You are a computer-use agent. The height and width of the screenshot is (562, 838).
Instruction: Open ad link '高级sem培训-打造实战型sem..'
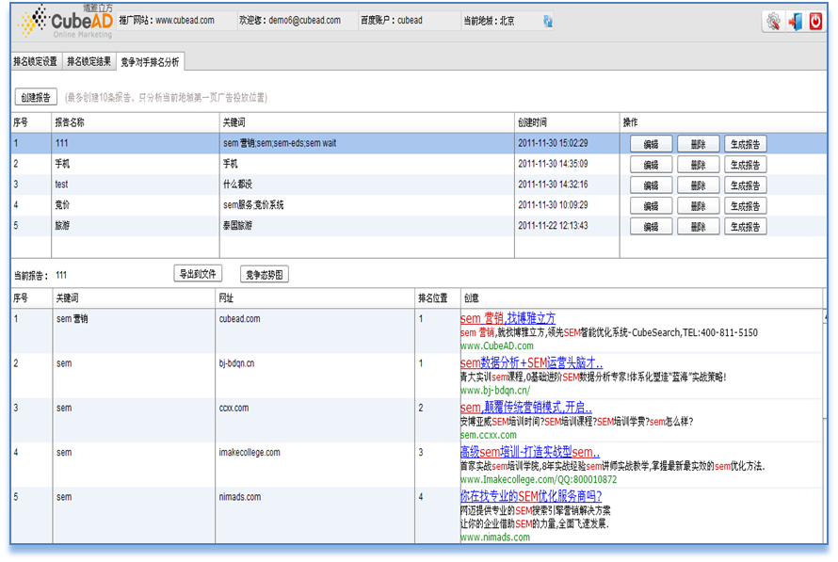point(529,452)
